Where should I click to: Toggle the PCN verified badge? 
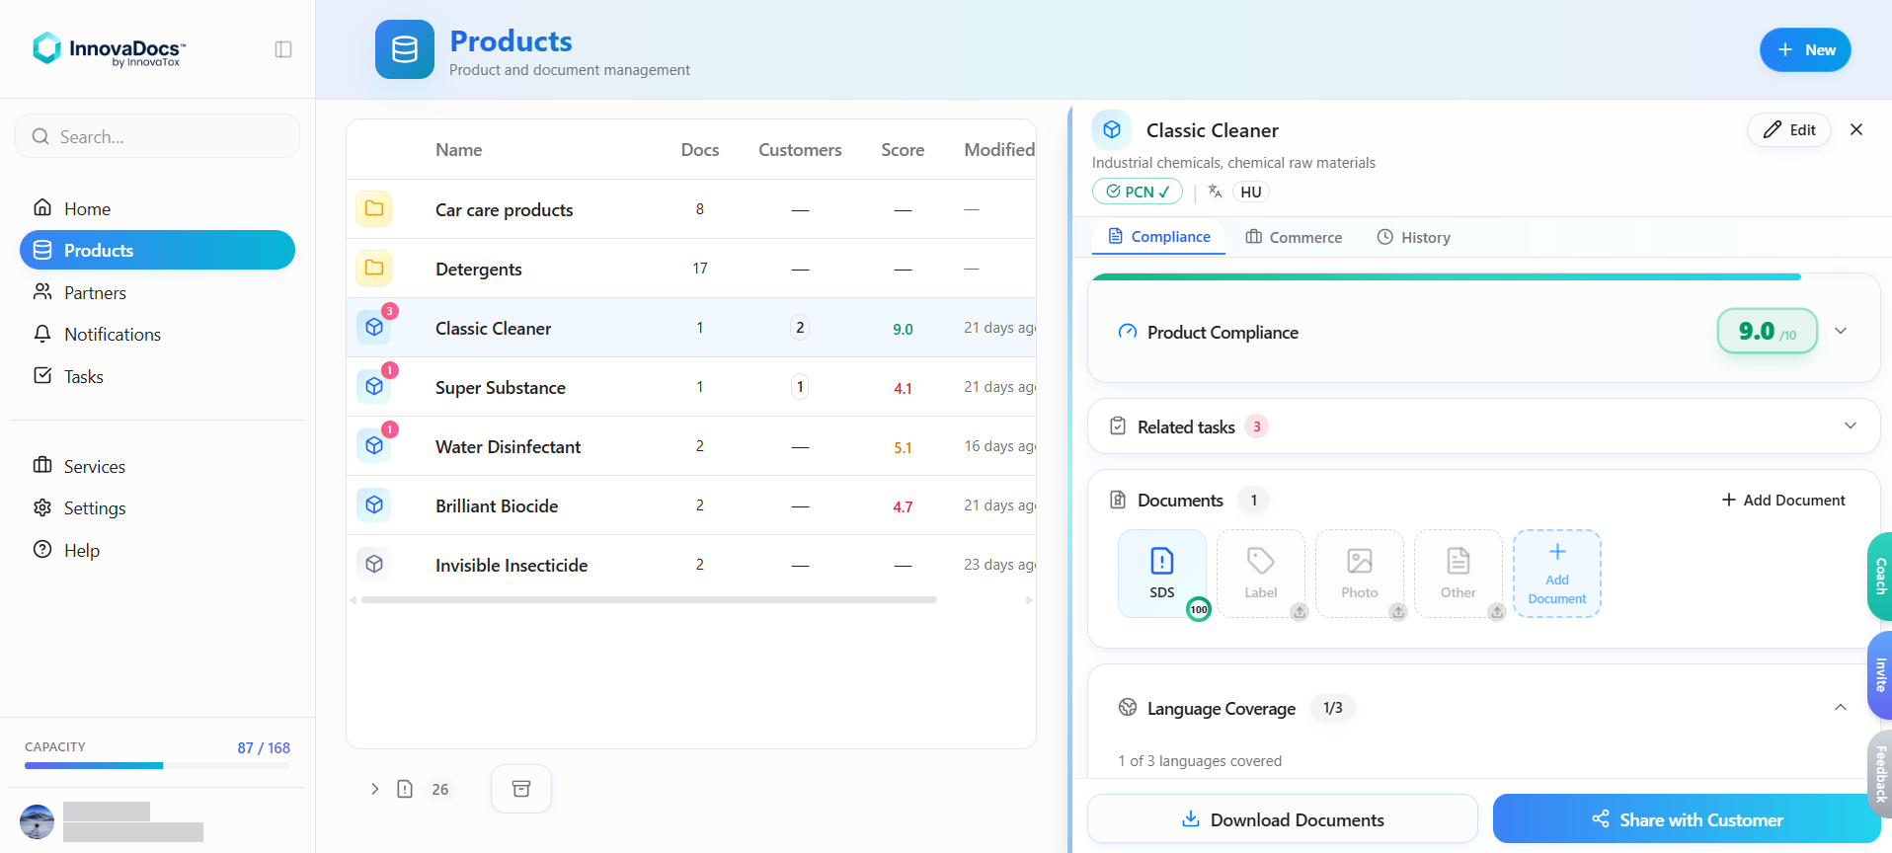pos(1138,192)
